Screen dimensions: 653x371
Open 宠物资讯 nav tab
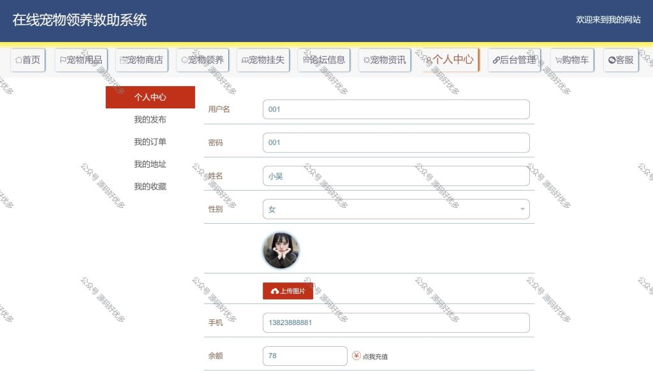pyautogui.click(x=385, y=60)
